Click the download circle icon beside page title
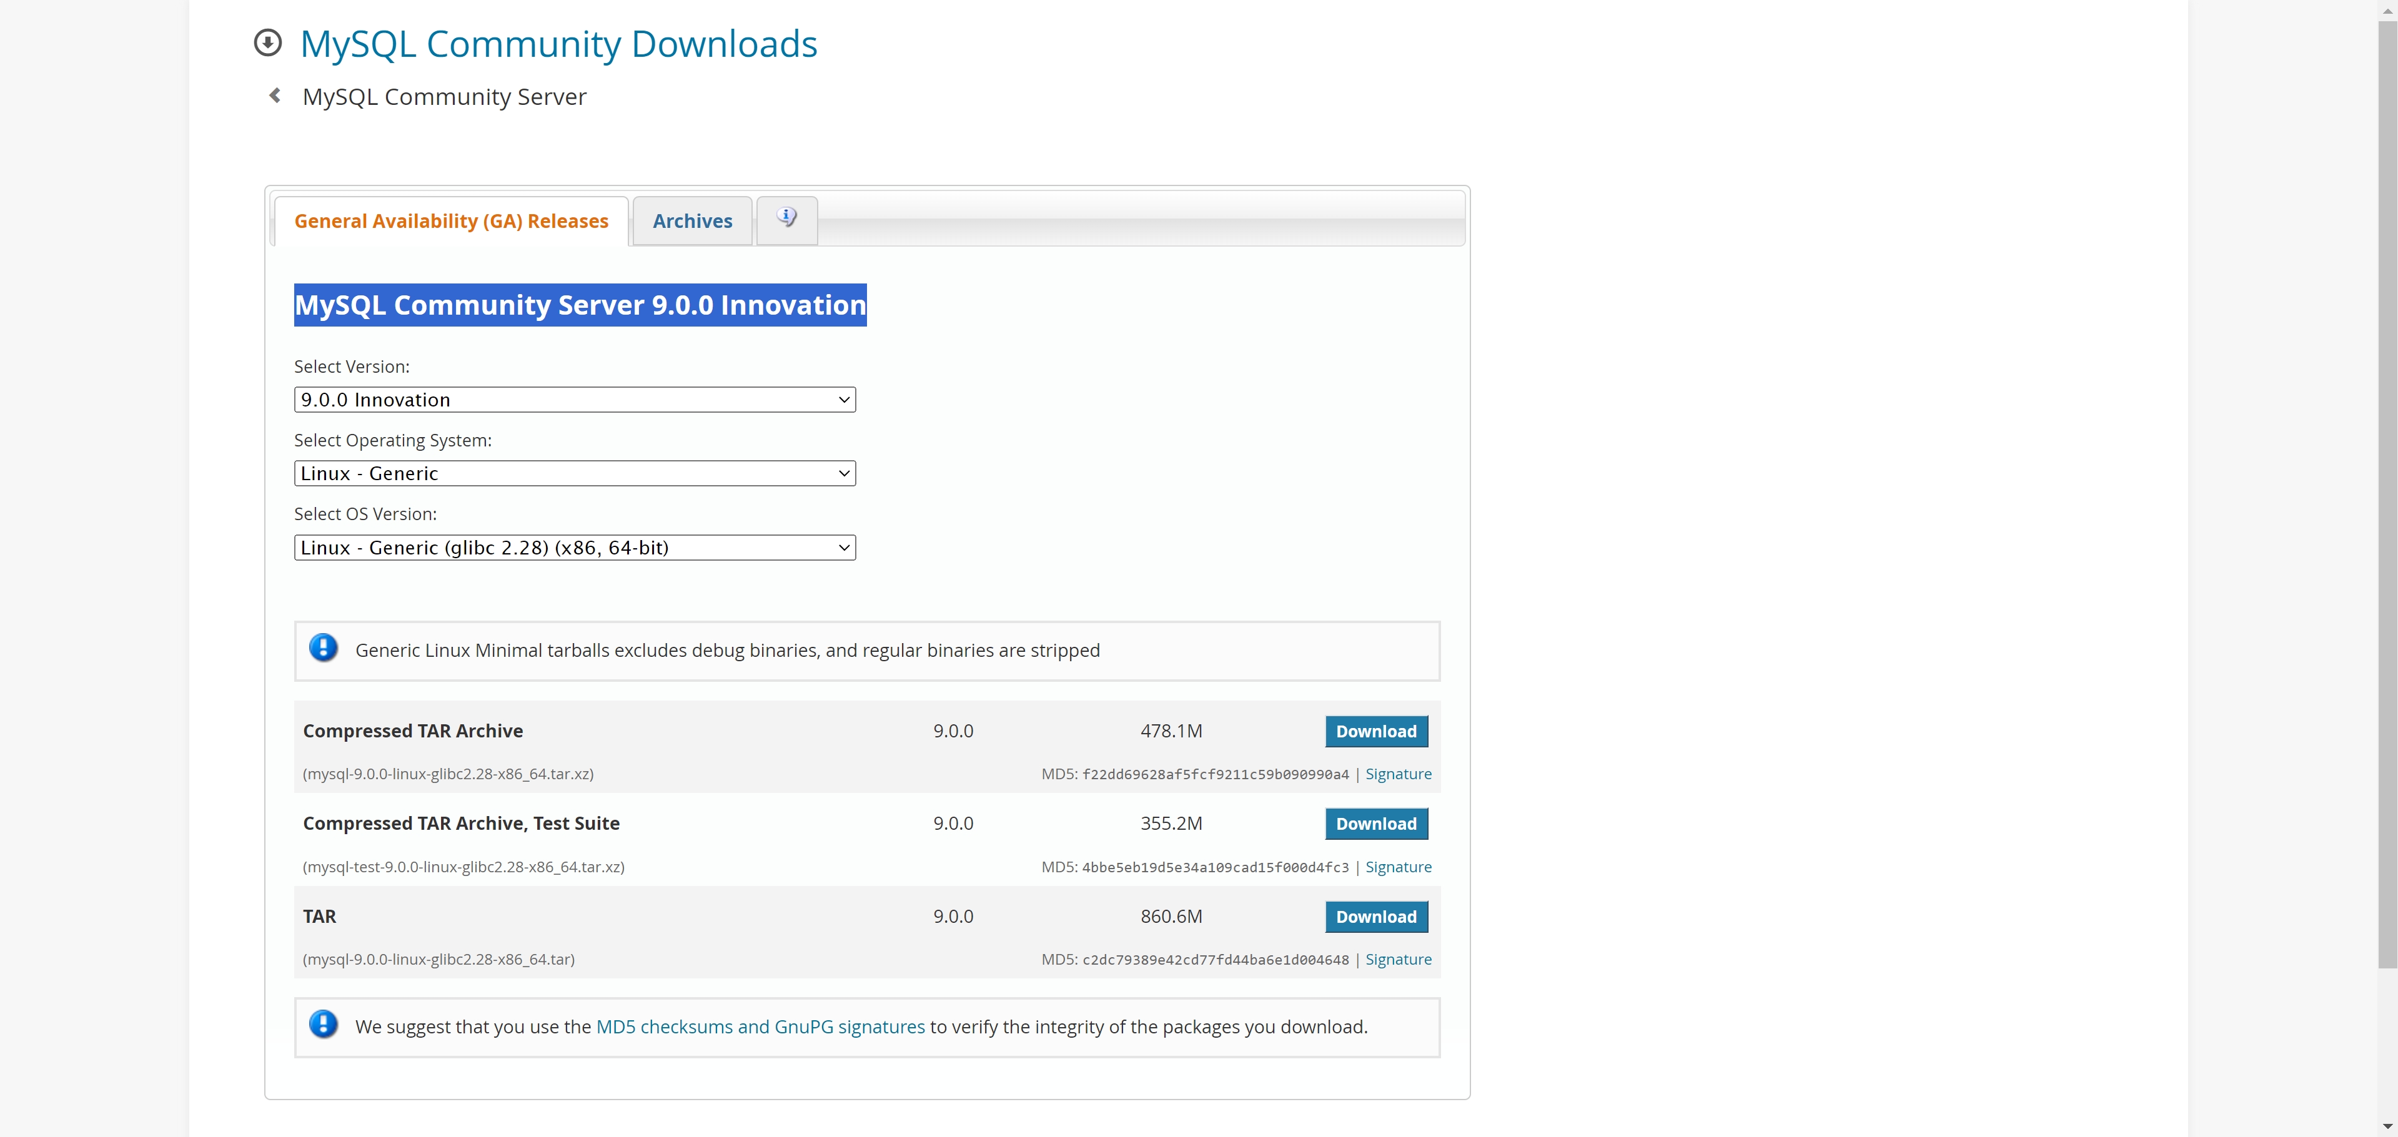Screen dimensions: 2398x1137 coord(267,43)
